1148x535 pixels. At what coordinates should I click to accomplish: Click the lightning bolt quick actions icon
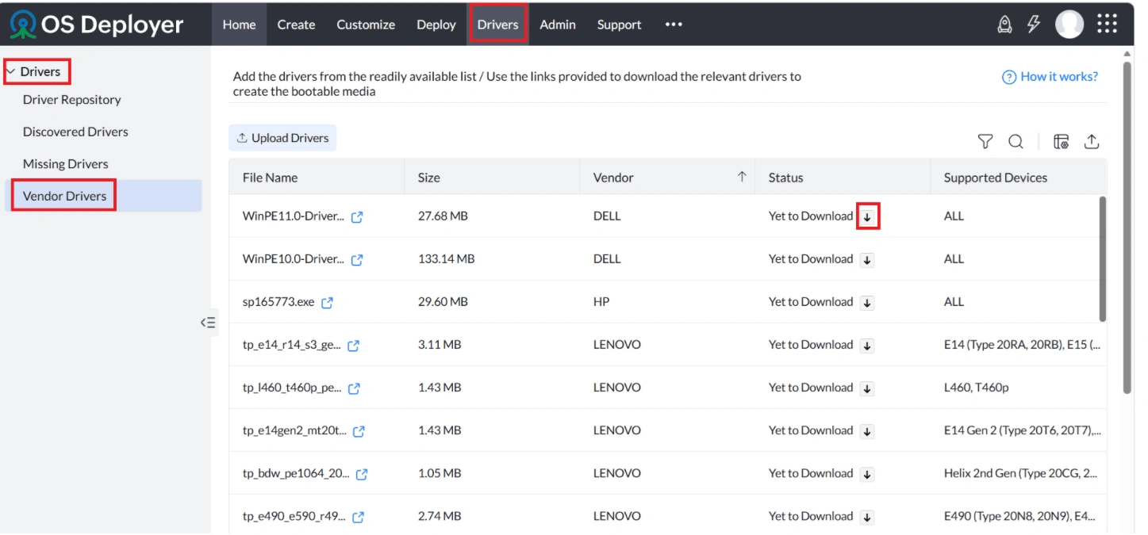tap(1034, 25)
